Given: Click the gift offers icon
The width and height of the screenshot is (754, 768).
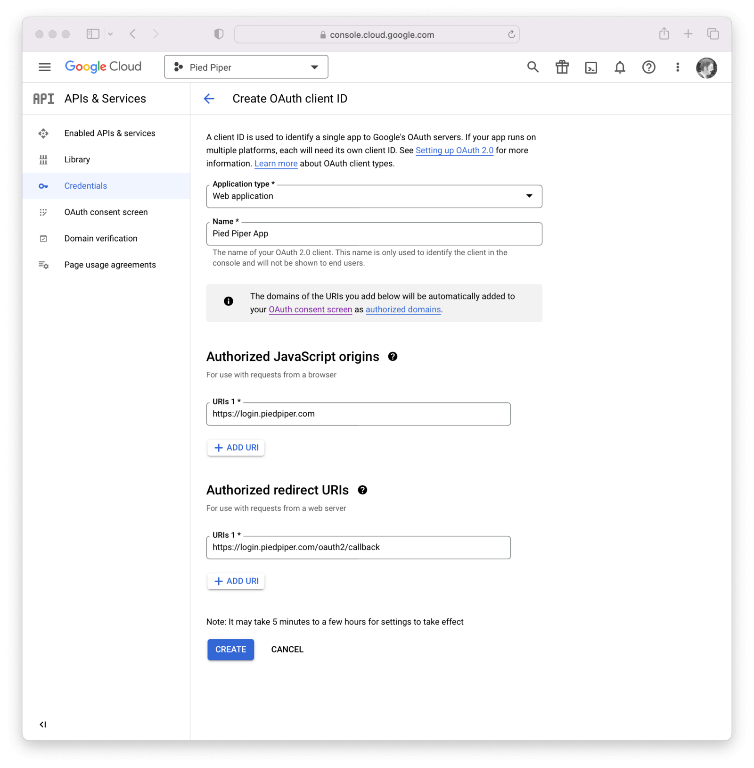Looking at the screenshot, I should point(562,67).
